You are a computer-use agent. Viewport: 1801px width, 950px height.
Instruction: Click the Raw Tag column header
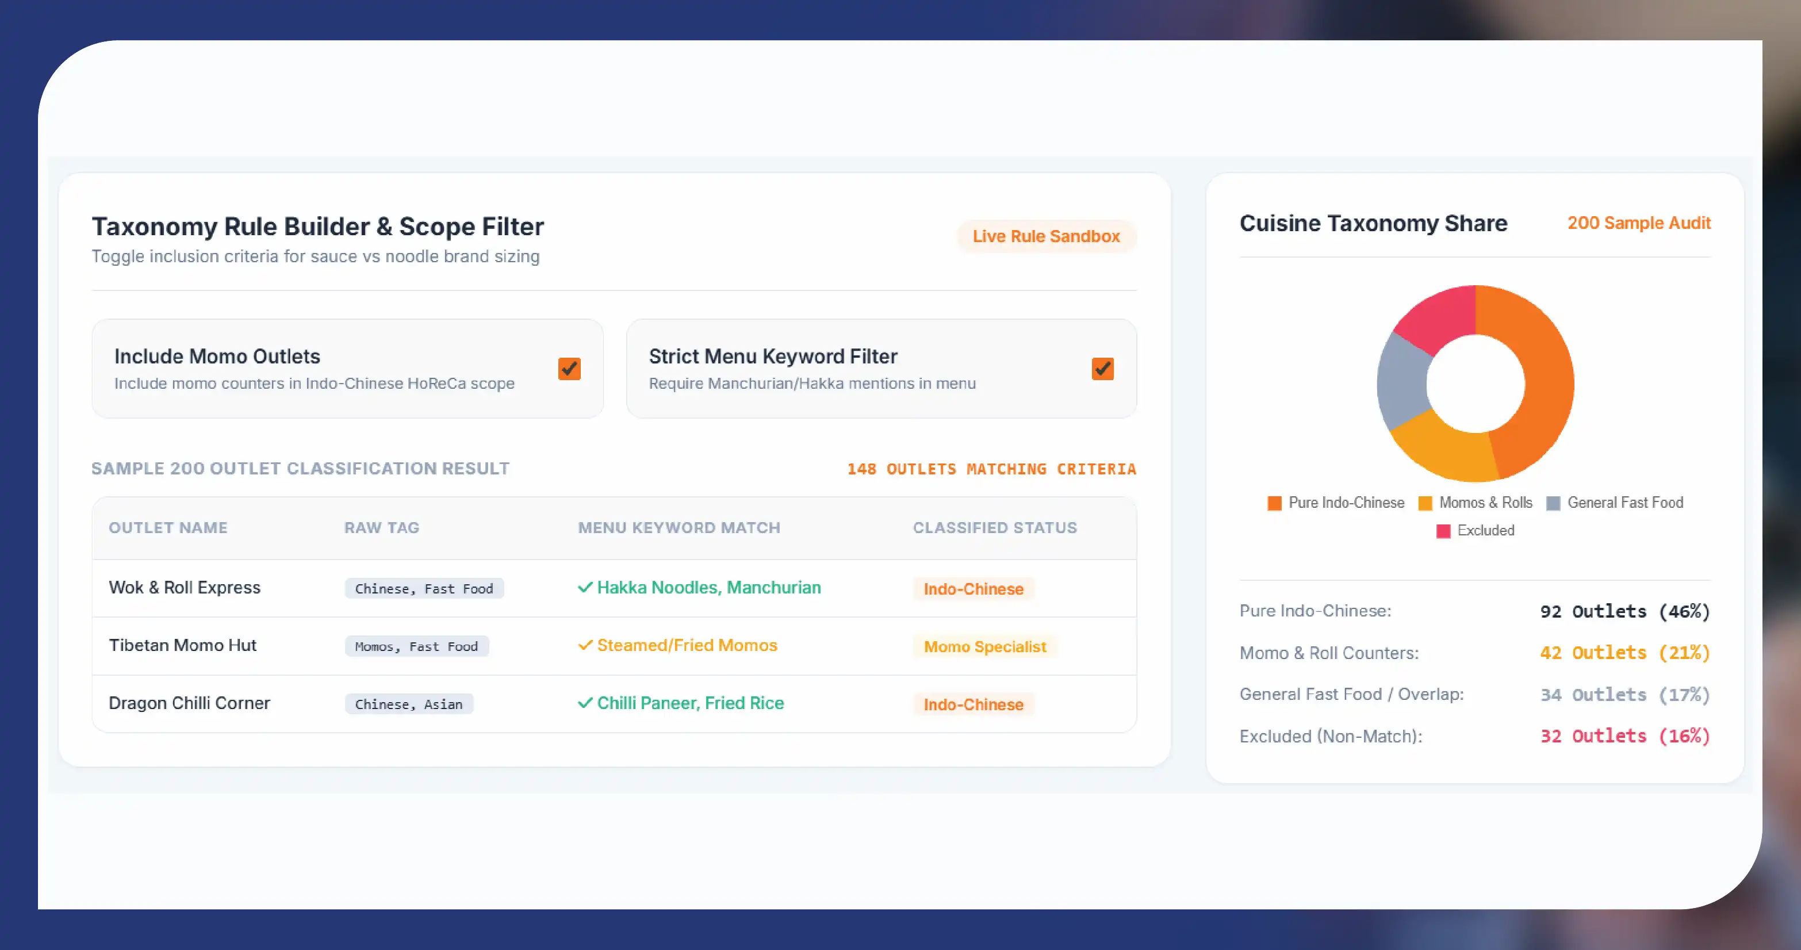point(382,528)
